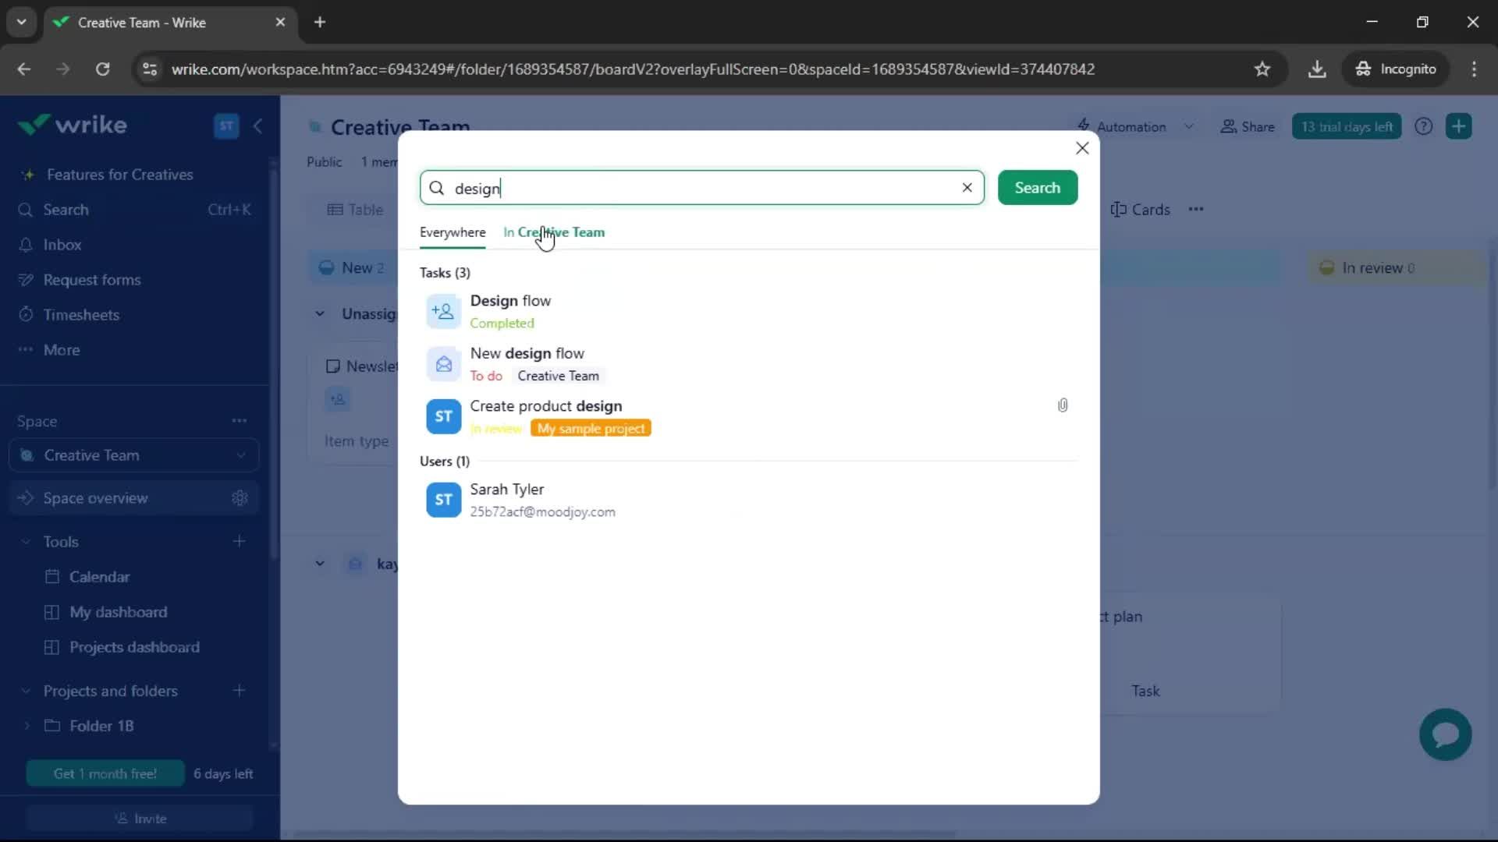The width and height of the screenshot is (1498, 842).
Task: Add a new tool with plus
Action: [x=240, y=542]
